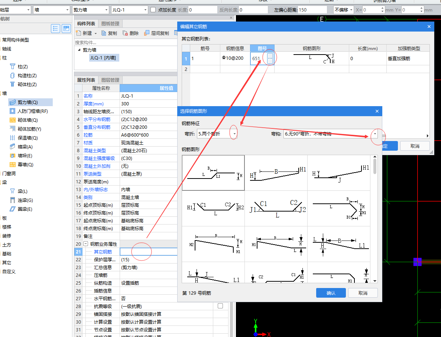Select 砌体加筋(Y) item
The image size is (441, 337).
(29, 129)
